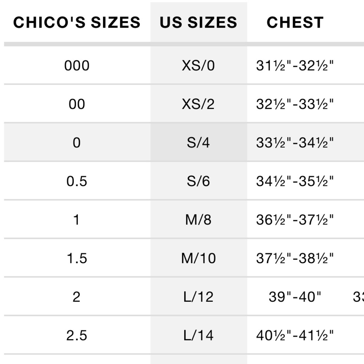Select the 40½"-41½" chest measurement
The image size is (364, 364).
[x=295, y=335]
